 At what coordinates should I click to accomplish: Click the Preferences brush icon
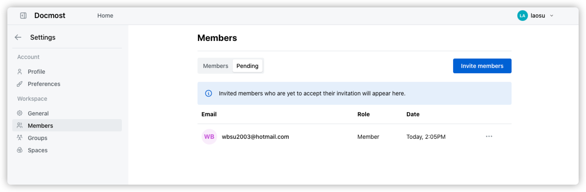20,84
